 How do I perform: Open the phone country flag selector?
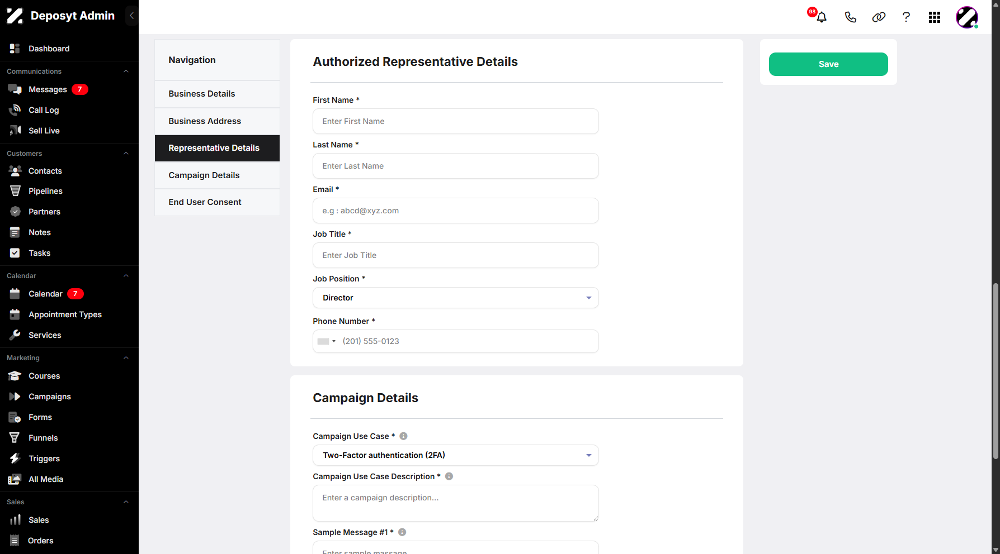tap(327, 341)
